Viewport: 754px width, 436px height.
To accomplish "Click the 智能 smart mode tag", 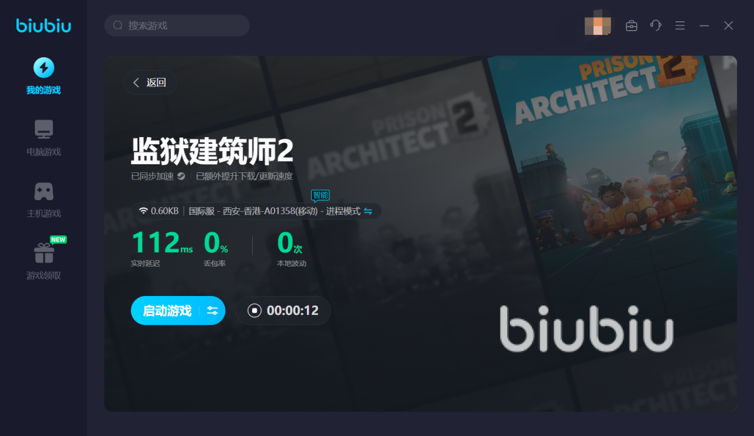I will [320, 195].
